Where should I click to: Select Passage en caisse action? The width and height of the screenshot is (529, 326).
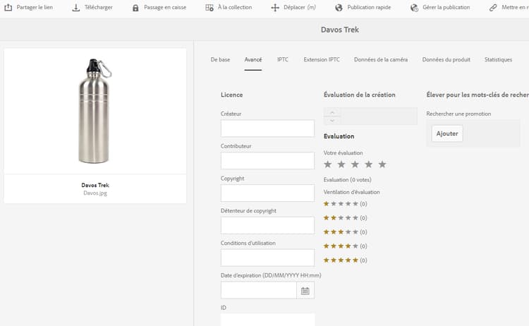click(x=165, y=8)
